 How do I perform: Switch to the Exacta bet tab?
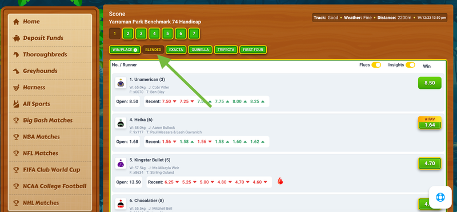click(176, 50)
